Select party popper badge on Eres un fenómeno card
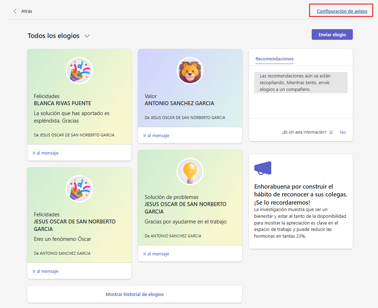 point(79,189)
